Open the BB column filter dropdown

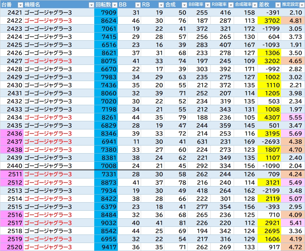(138, 5)
